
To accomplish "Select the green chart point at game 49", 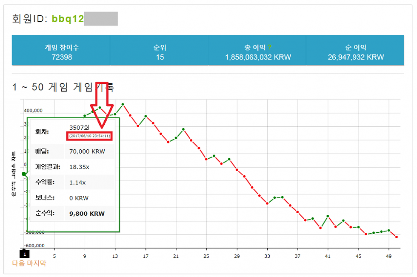I will pyautogui.click(x=389, y=231).
